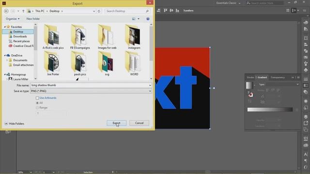310x174 pixels.
Task: Select the svg folder
Action: [x=107, y=63]
